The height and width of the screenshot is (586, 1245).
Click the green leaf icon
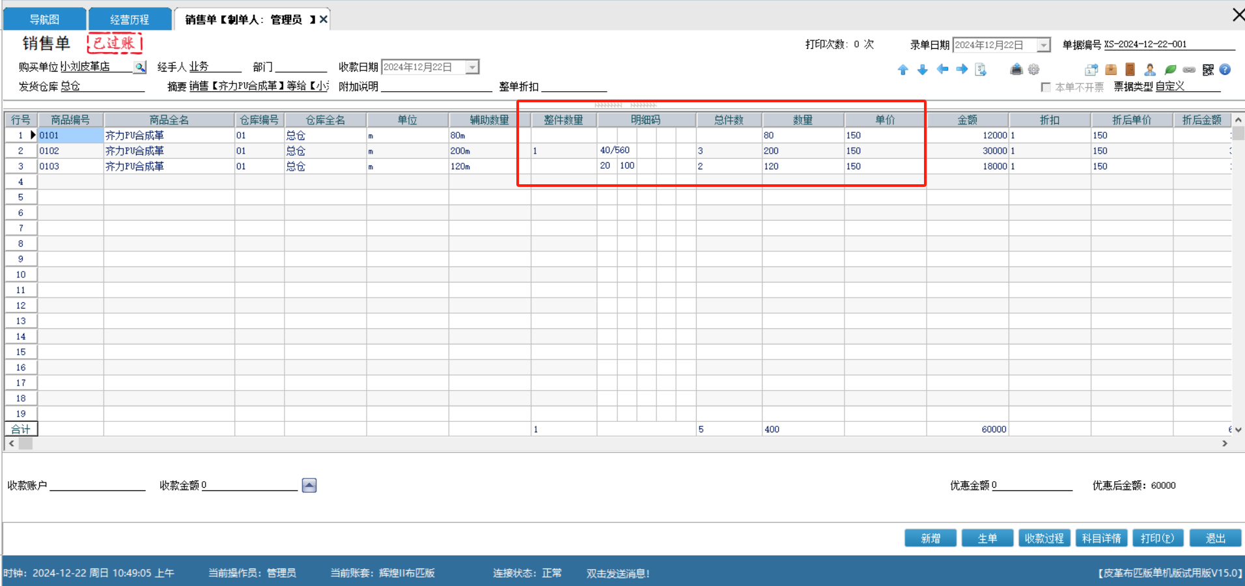pos(1170,70)
